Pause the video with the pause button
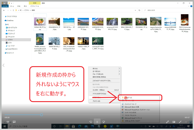 point(97,122)
